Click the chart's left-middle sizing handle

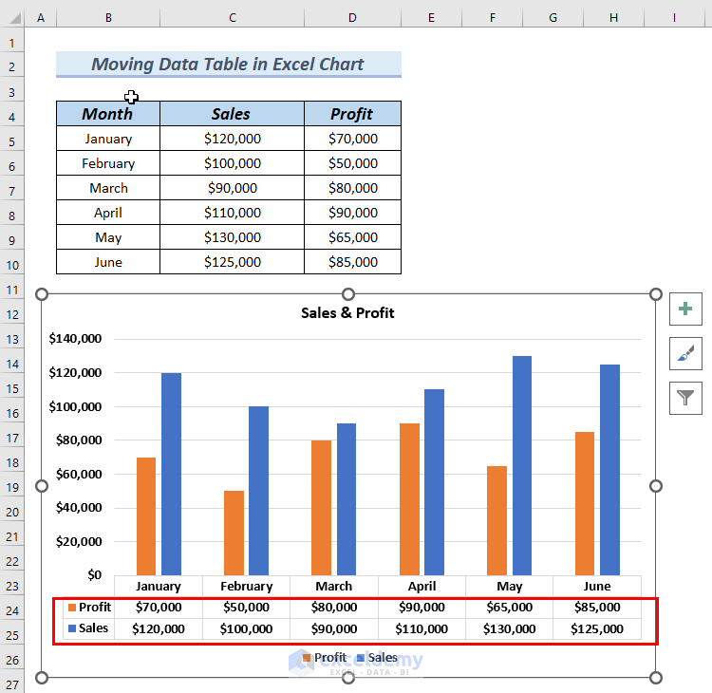pyautogui.click(x=42, y=486)
